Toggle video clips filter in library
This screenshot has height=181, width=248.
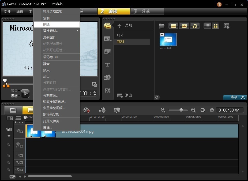pyautogui.click(x=174, y=26)
